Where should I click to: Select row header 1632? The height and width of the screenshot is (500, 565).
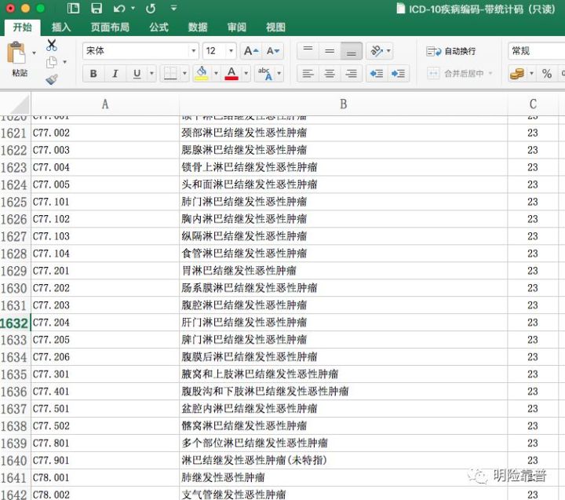coord(15,323)
